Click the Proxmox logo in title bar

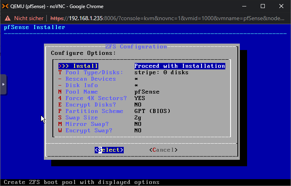(x=5, y=6)
